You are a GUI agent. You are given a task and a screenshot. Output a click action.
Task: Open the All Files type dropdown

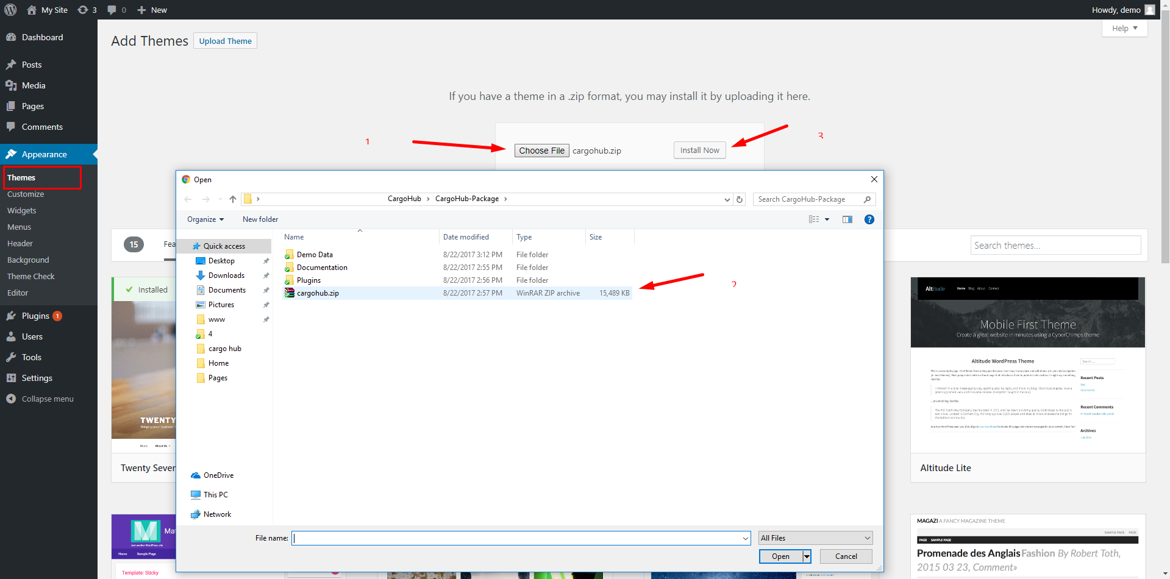click(x=815, y=538)
